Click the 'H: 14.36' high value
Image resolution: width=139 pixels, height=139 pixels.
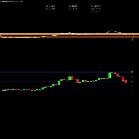click(73, 6)
